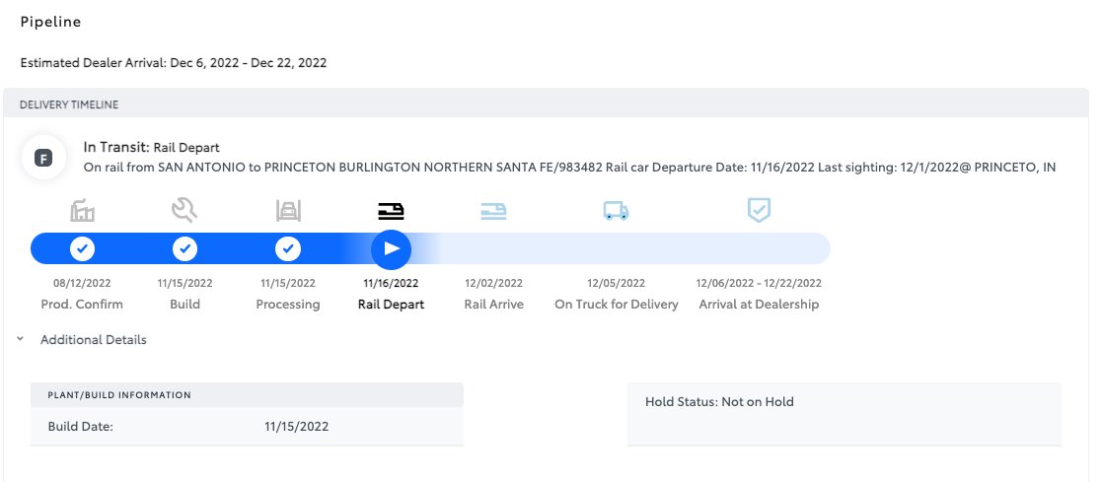Image resolution: width=1102 pixels, height=482 pixels.
Task: Click the In Transit: Rail Depart status
Action: click(151, 148)
